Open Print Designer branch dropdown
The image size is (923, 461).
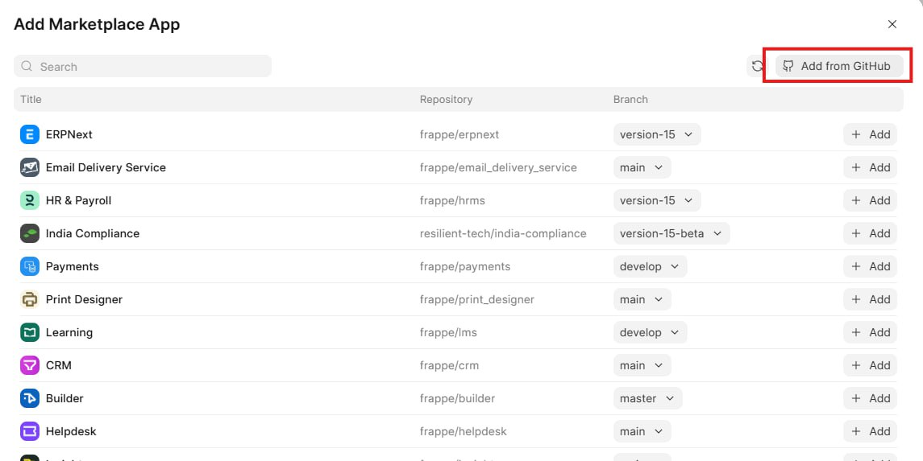coord(642,299)
